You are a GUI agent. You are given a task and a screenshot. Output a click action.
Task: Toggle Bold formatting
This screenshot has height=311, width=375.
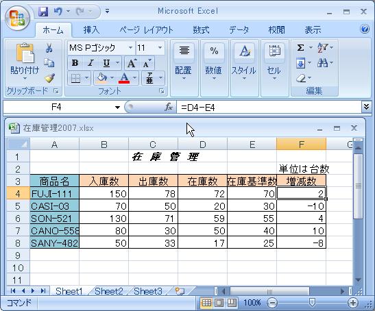pyautogui.click(x=75, y=63)
